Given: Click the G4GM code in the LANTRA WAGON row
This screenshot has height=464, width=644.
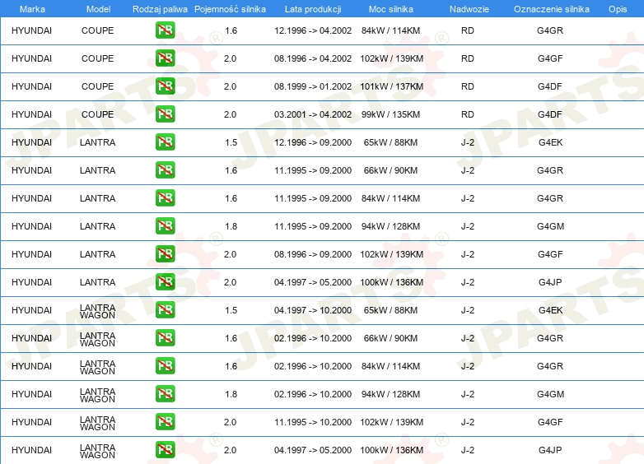Looking at the screenshot, I should click(x=550, y=394).
